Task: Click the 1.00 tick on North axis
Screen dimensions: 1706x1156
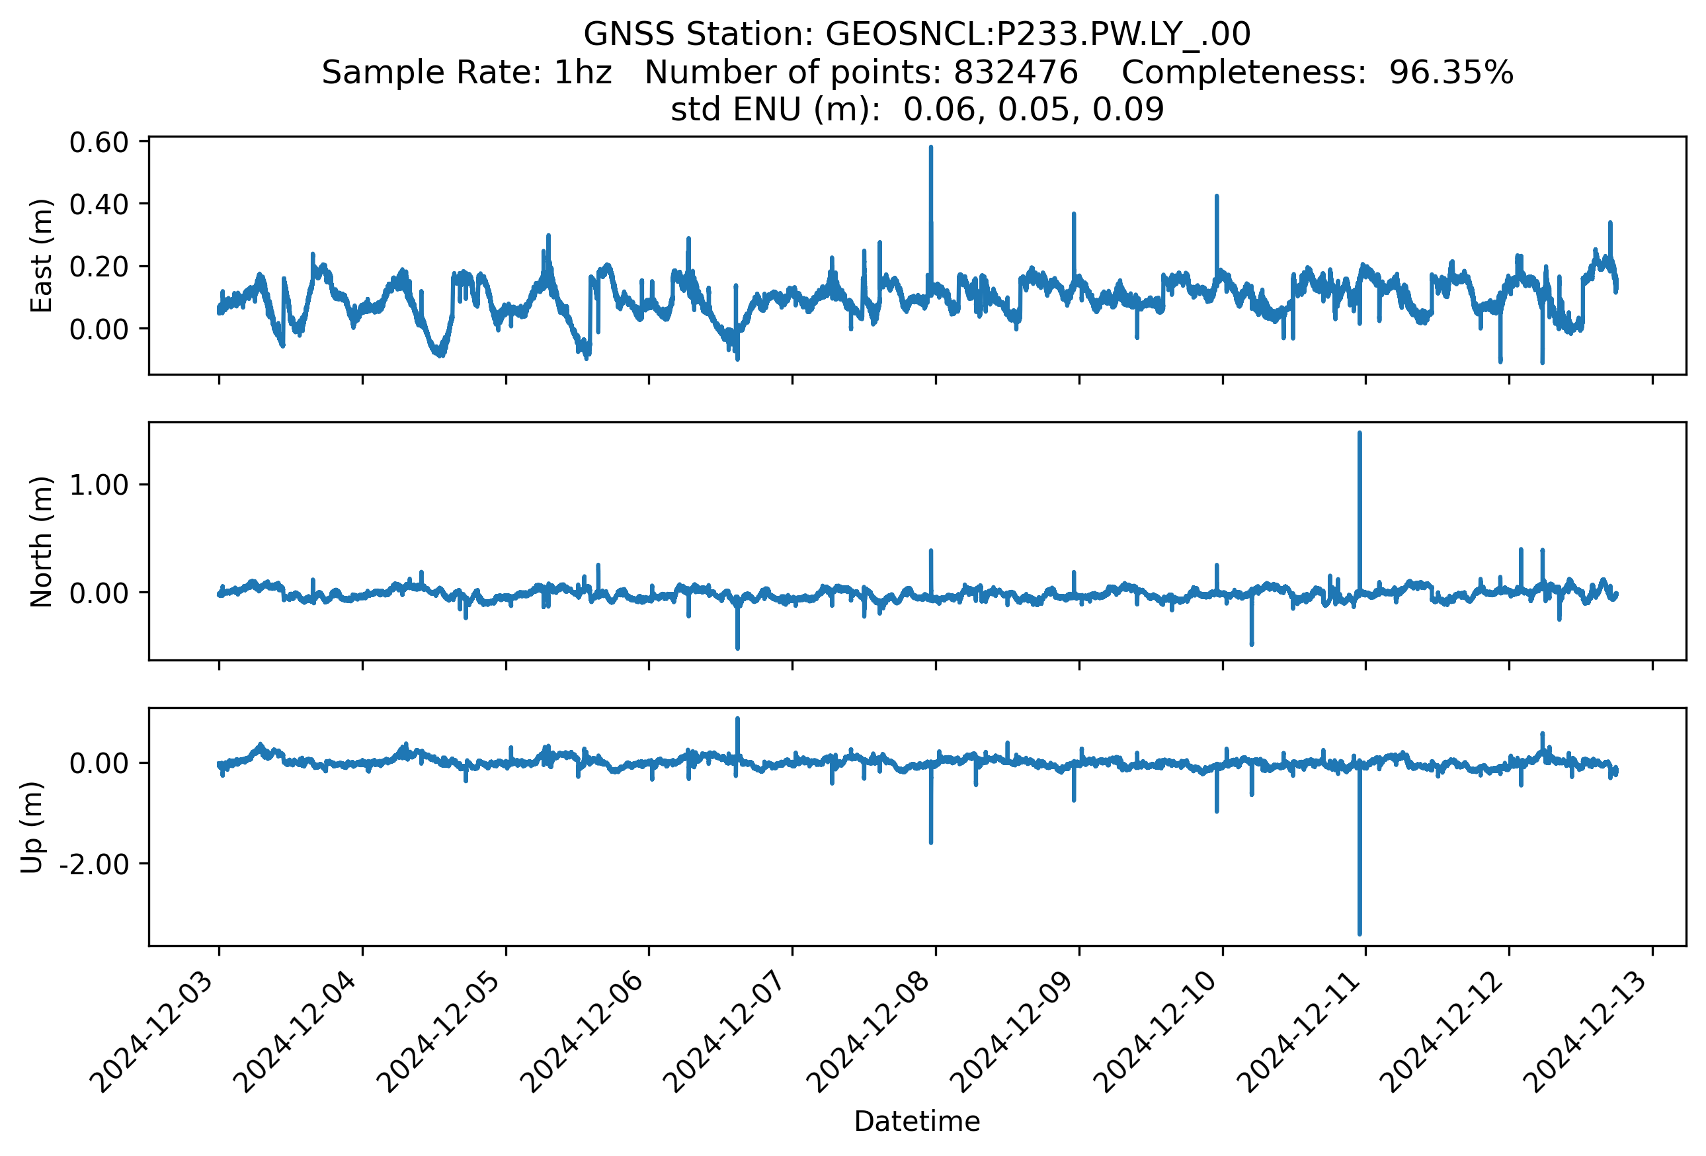Action: click(x=99, y=485)
